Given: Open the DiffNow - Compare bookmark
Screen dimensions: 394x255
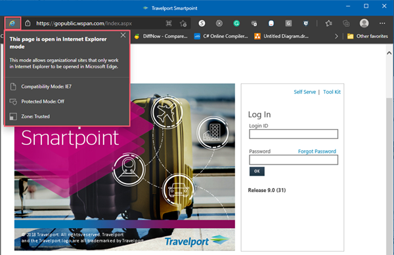Looking at the screenshot, I should pyautogui.click(x=161, y=36).
